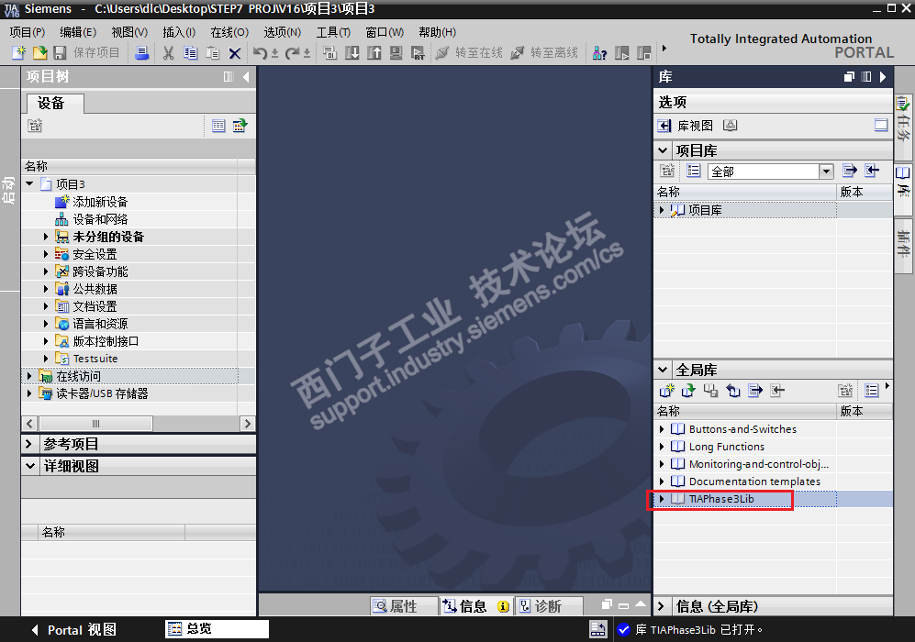915x642 pixels.
Task: Open an existing project with folder icon
Action: pos(39,53)
